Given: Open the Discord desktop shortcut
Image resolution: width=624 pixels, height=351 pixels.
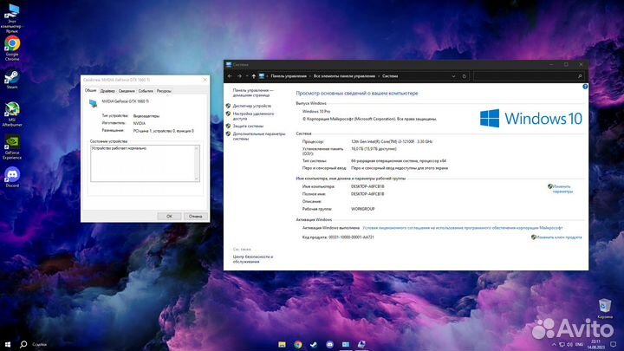Looking at the screenshot, I should tap(12, 177).
